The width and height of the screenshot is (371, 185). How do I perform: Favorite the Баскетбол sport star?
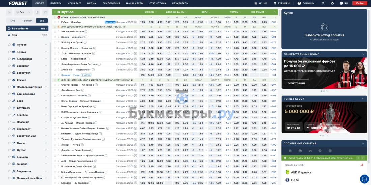(x=9, y=73)
